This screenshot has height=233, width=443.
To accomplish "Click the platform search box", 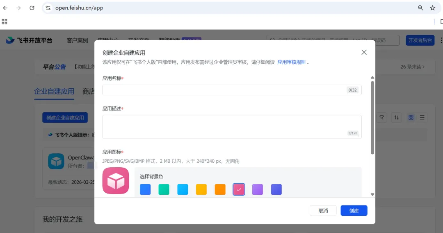I will [x=333, y=40].
